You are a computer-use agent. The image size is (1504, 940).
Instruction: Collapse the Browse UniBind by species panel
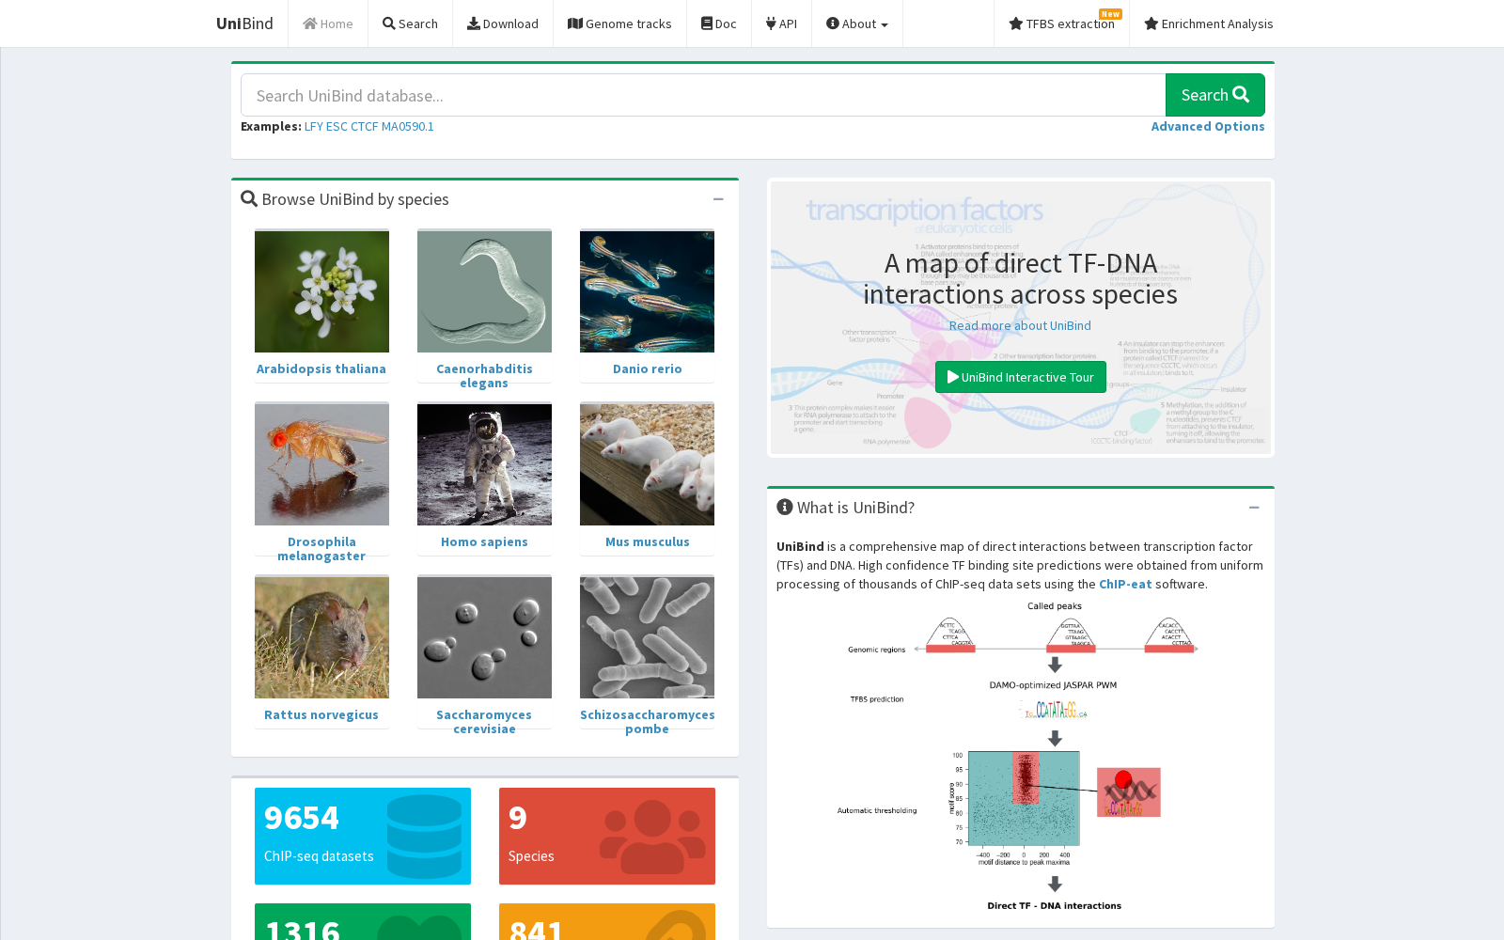pos(718,199)
